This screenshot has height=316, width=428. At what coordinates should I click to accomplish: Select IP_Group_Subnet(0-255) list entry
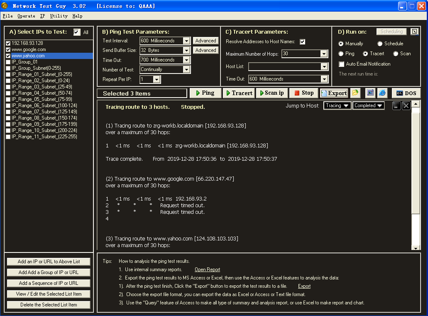(36, 68)
